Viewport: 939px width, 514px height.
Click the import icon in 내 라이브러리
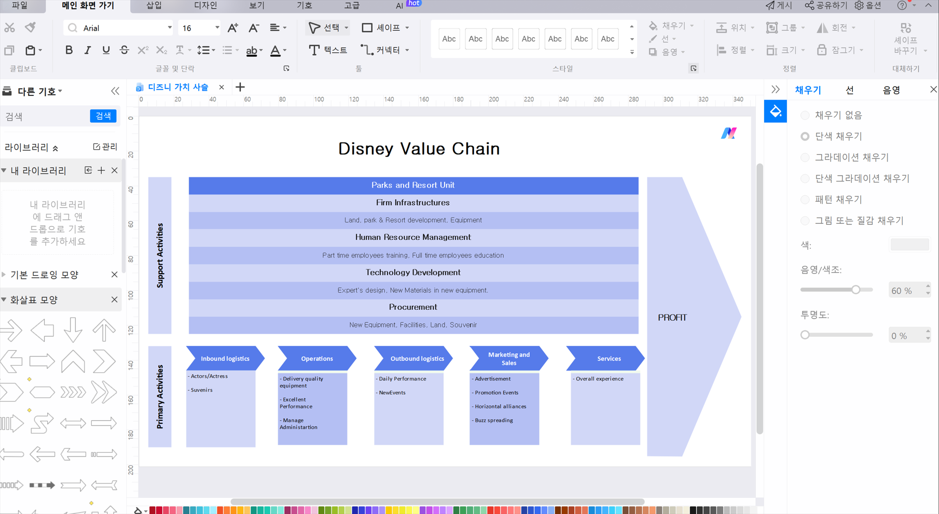point(88,170)
